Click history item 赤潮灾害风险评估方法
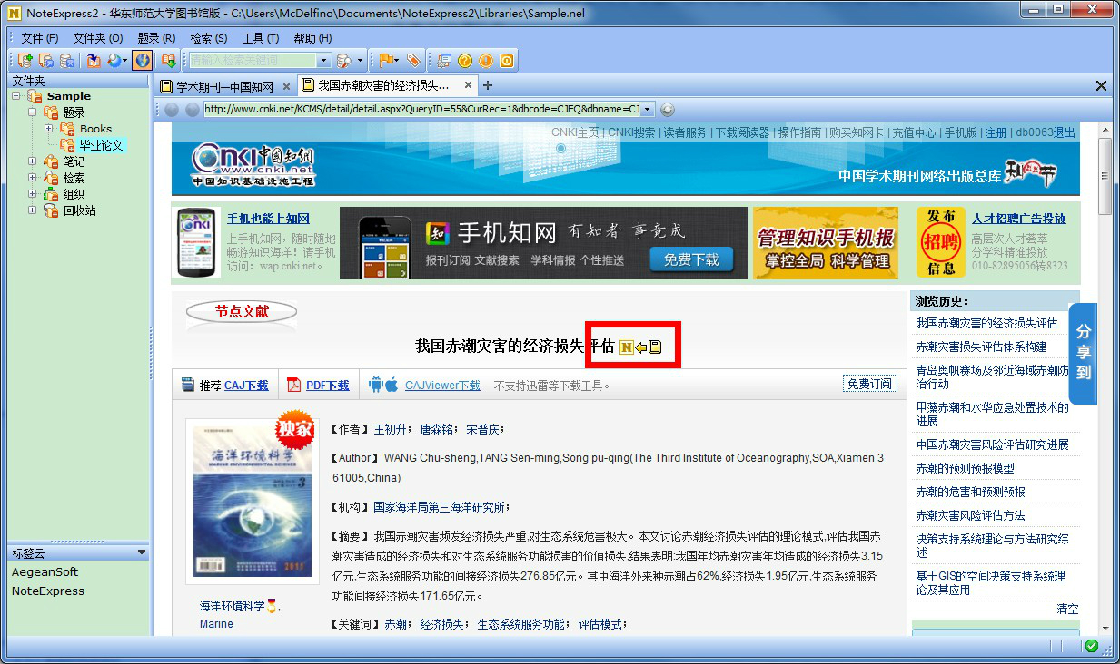 [970, 515]
